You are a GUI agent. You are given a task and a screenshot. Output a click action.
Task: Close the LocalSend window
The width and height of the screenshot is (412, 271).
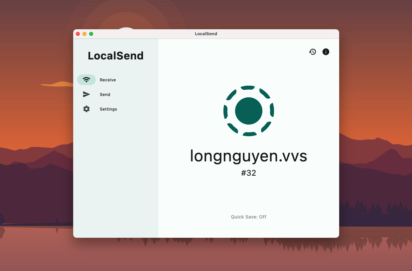click(78, 34)
